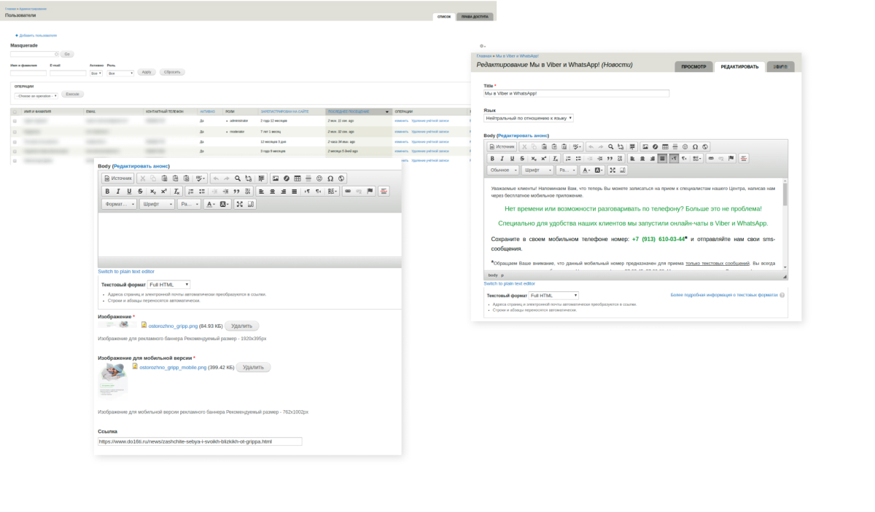
Task: Toggle Italic in the Viber news Body editor
Action: click(502, 158)
